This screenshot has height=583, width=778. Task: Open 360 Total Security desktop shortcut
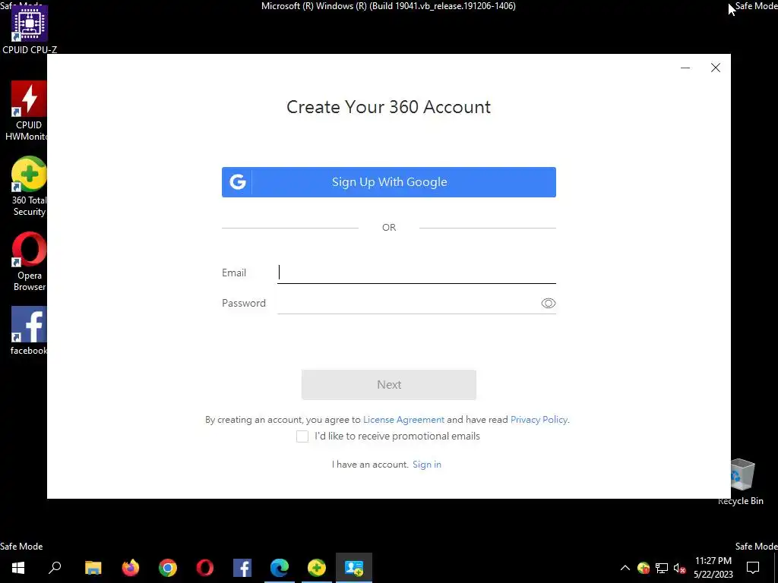click(29, 187)
